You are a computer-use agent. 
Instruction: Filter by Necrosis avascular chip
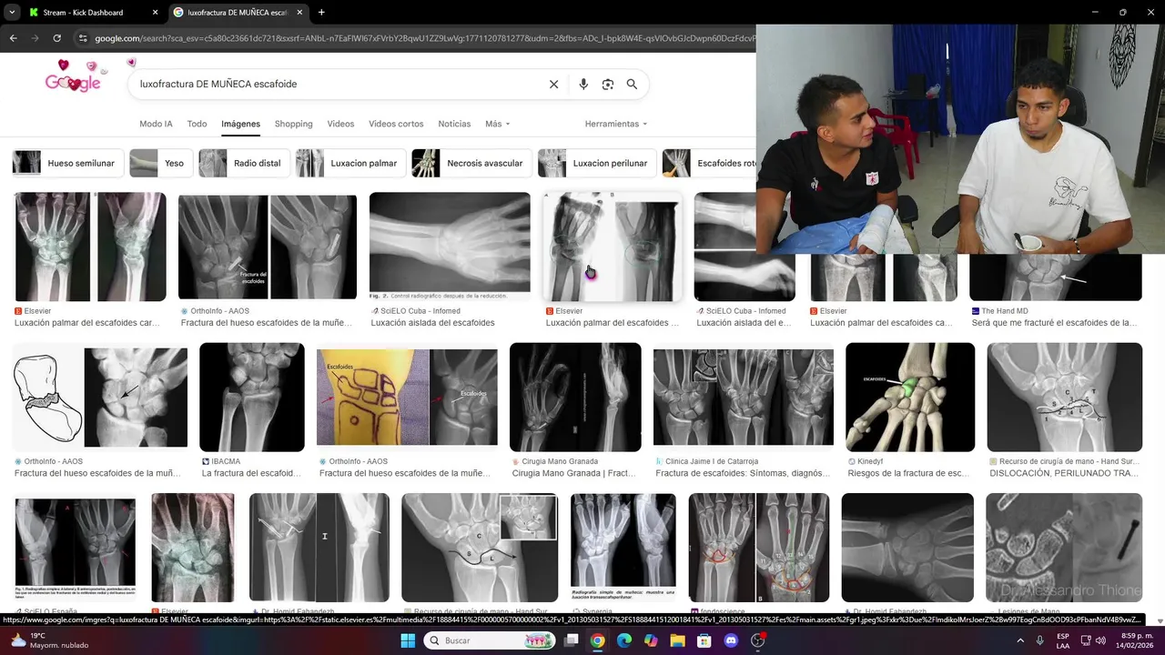pyautogui.click(x=471, y=163)
